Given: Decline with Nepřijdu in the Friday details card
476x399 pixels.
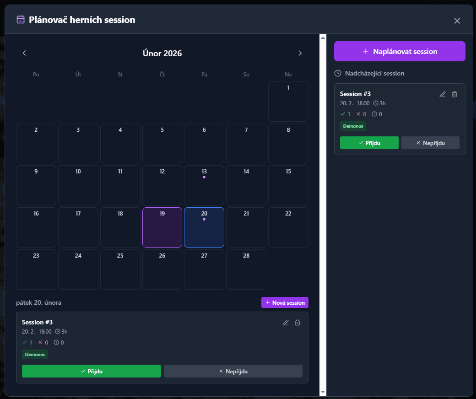Looking at the screenshot, I should [x=233, y=371].
